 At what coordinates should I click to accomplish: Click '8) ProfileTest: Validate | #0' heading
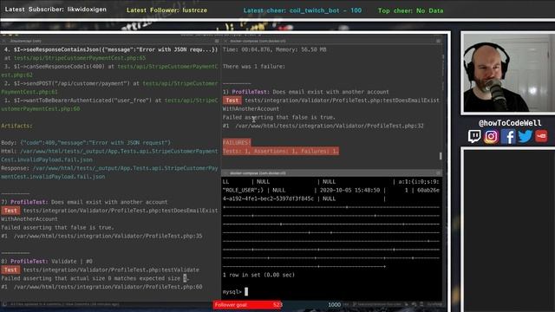coord(47,262)
